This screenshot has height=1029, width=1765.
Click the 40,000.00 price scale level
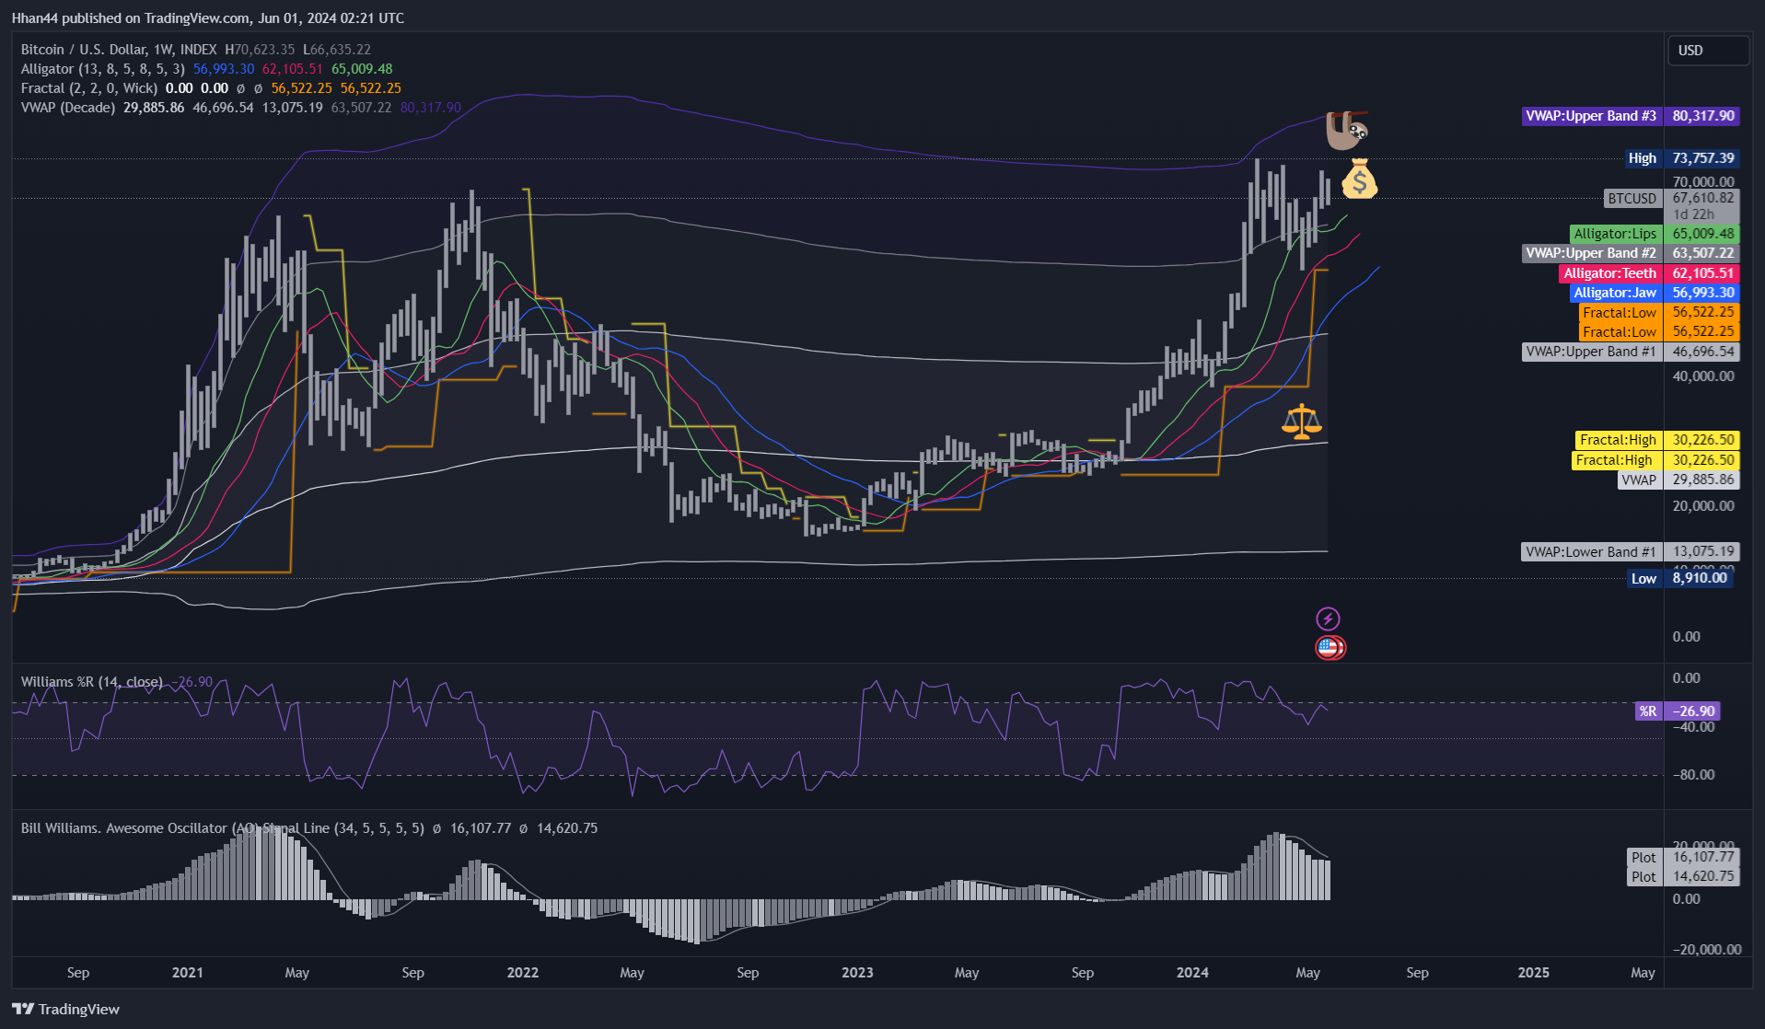click(1703, 376)
